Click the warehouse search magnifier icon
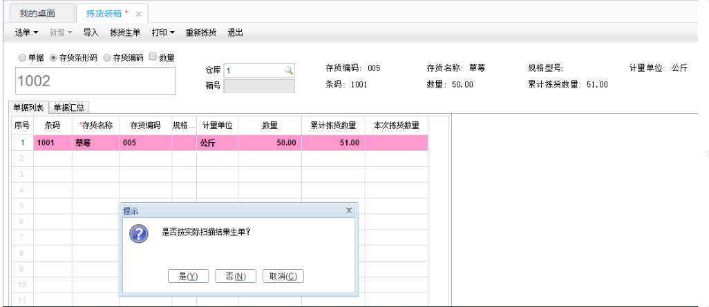The height and width of the screenshot is (307, 709). 288,70
